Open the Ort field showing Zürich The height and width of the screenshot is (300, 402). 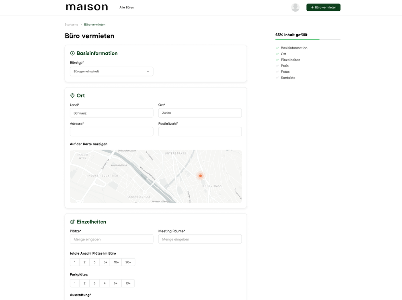[200, 113]
